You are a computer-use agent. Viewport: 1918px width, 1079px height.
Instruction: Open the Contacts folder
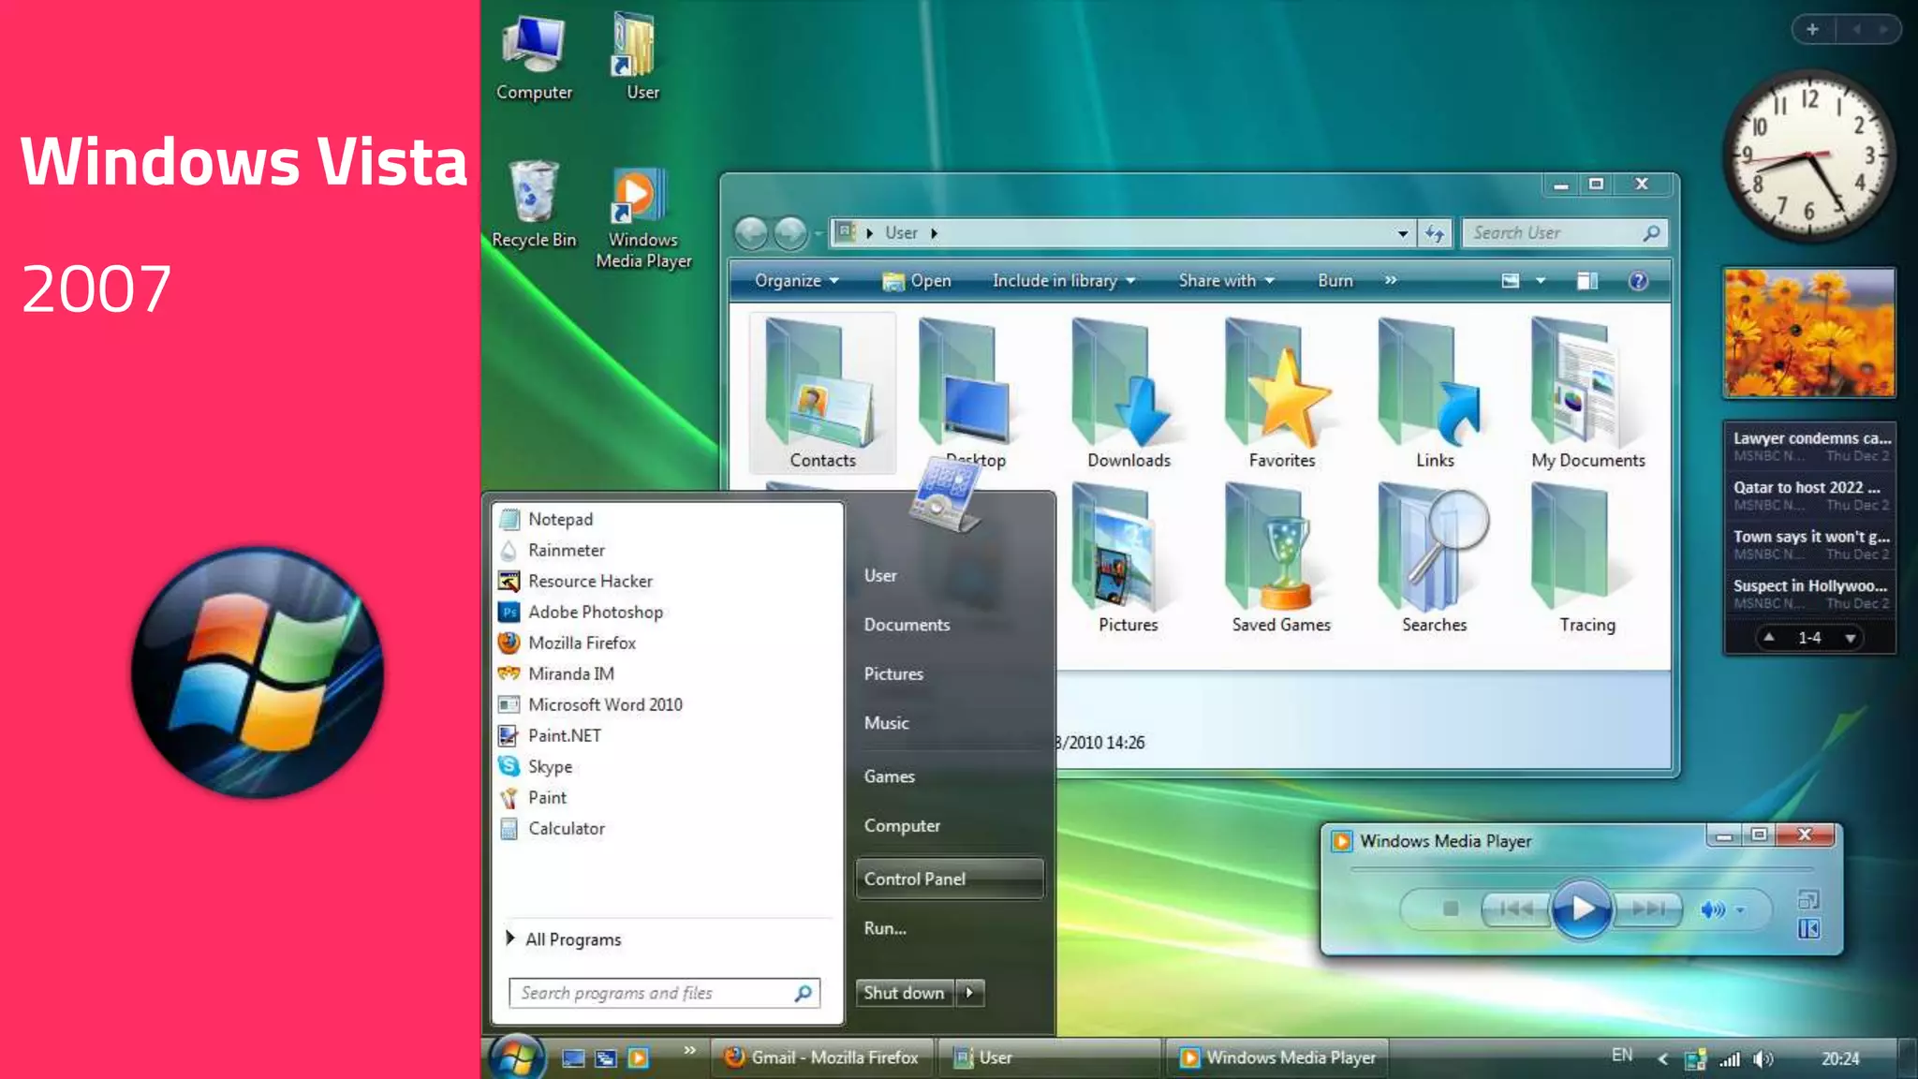pos(822,393)
